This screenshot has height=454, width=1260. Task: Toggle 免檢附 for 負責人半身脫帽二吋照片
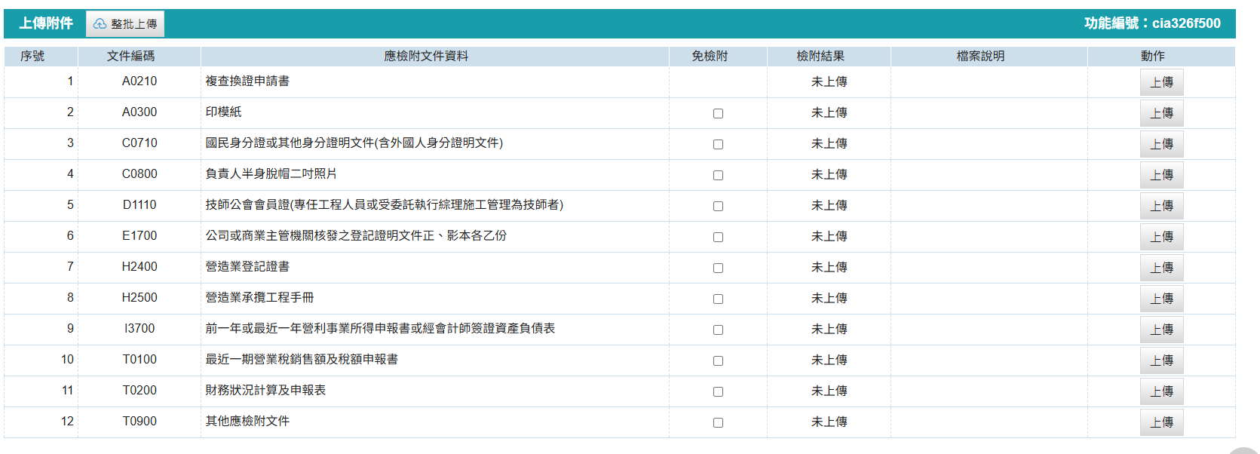tap(718, 175)
